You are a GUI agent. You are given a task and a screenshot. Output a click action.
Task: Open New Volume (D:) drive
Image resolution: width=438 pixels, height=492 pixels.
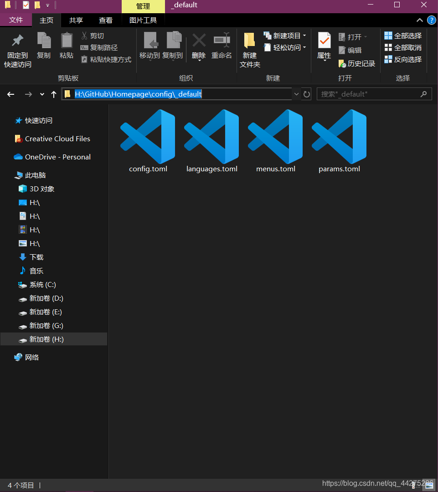(41, 298)
